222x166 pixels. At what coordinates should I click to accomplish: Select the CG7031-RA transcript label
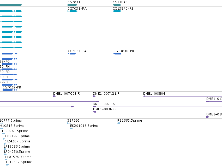point(77,9)
